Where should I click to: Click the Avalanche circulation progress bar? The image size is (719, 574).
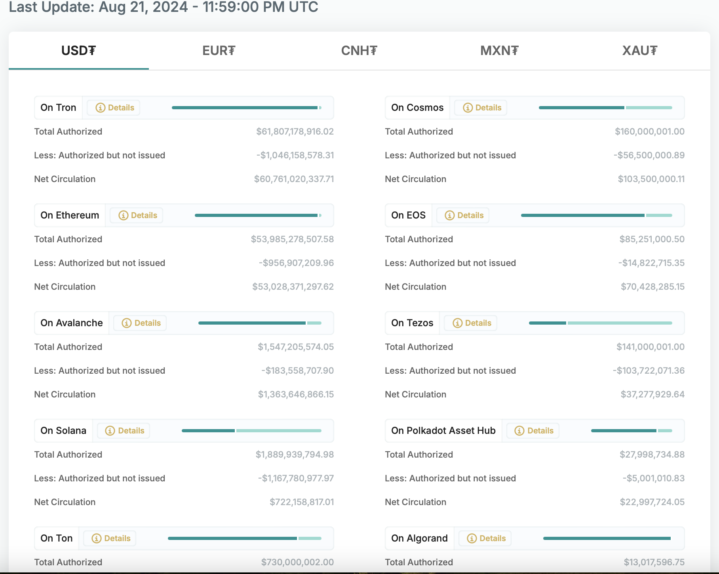pos(260,323)
